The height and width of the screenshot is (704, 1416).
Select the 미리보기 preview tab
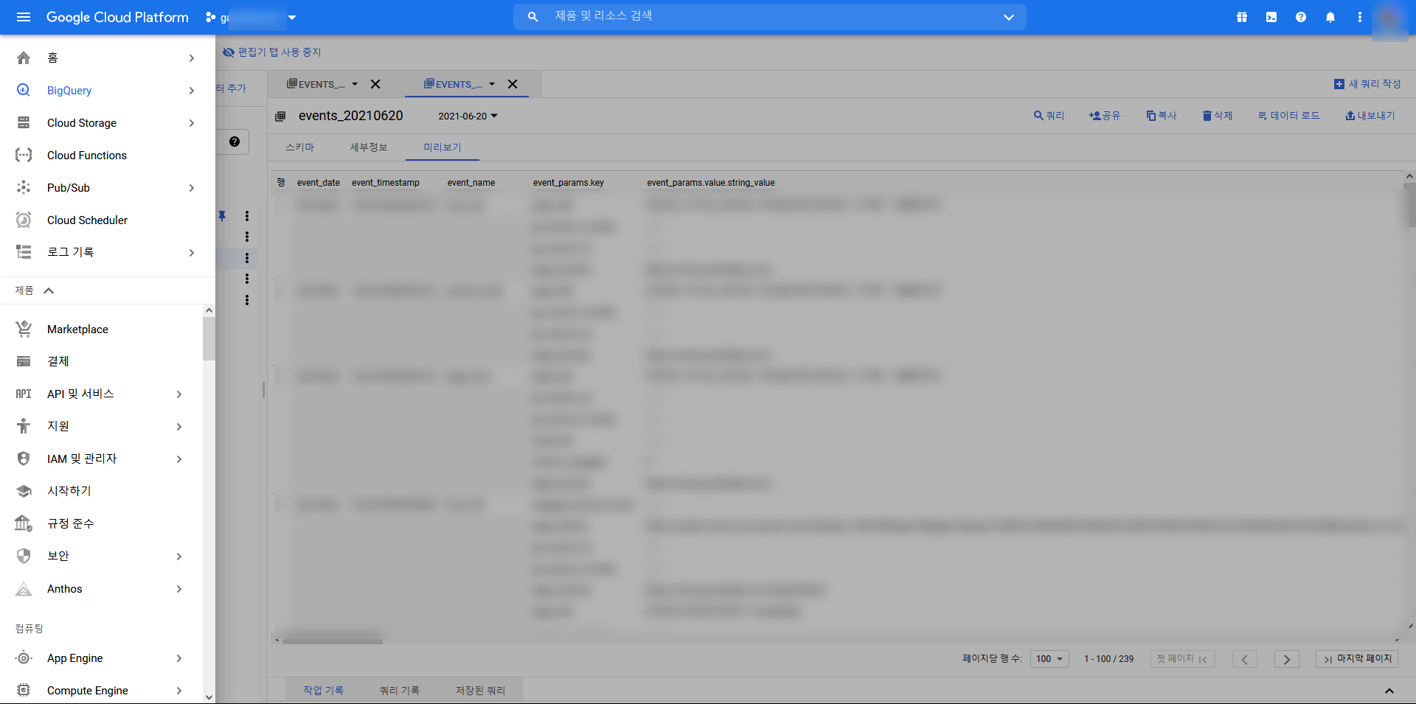click(x=442, y=147)
